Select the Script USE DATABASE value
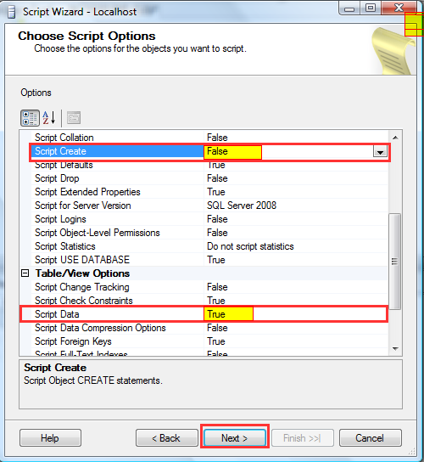424x462 pixels. (216, 260)
